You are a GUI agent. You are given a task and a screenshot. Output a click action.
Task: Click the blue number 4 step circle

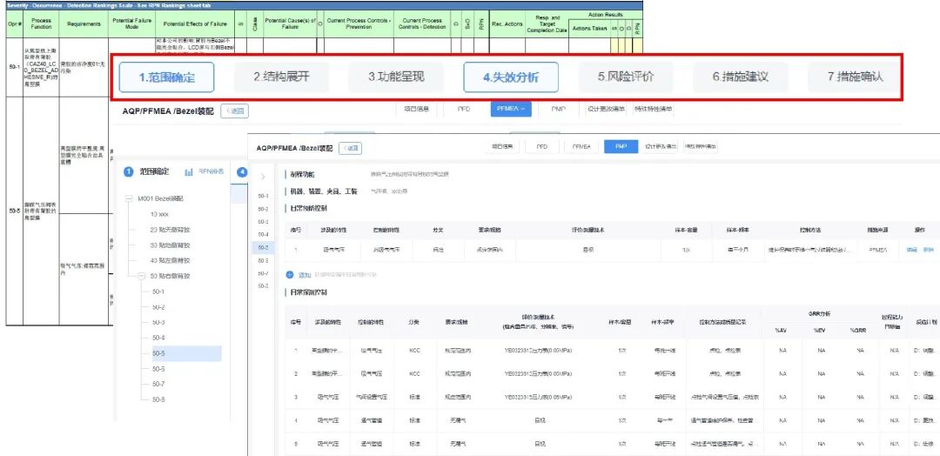click(242, 172)
